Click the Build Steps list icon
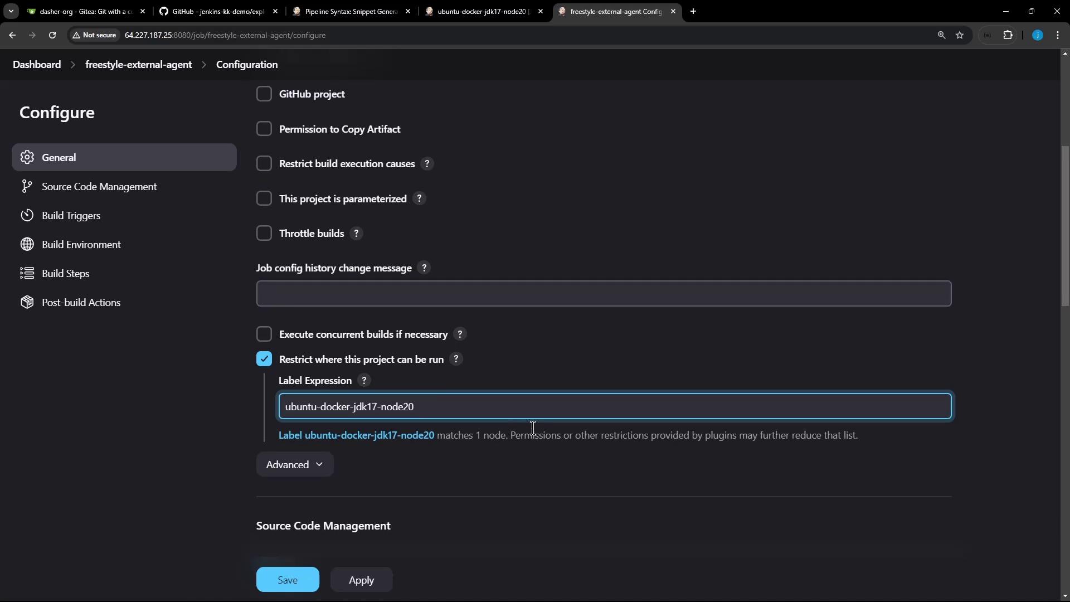The image size is (1070, 602). 27,273
